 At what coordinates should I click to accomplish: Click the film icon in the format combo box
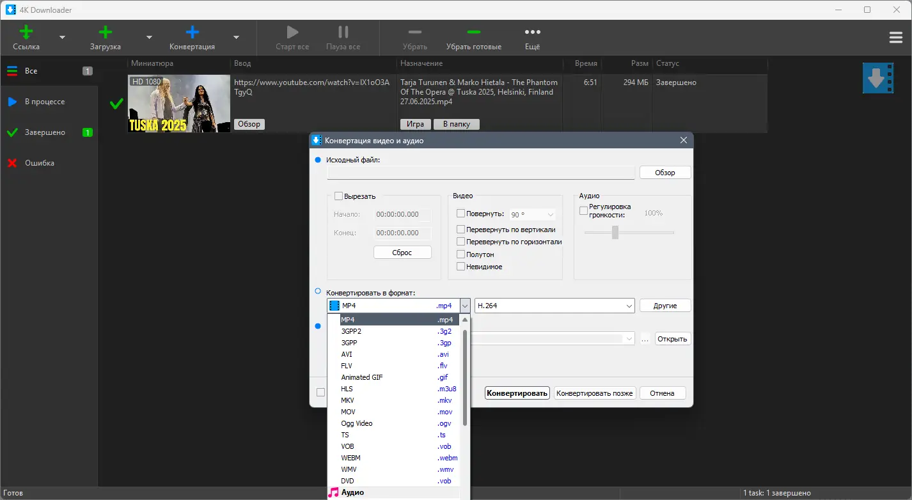coord(334,306)
